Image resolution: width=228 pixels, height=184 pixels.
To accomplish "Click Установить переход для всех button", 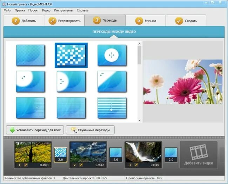I will pos(35,130).
